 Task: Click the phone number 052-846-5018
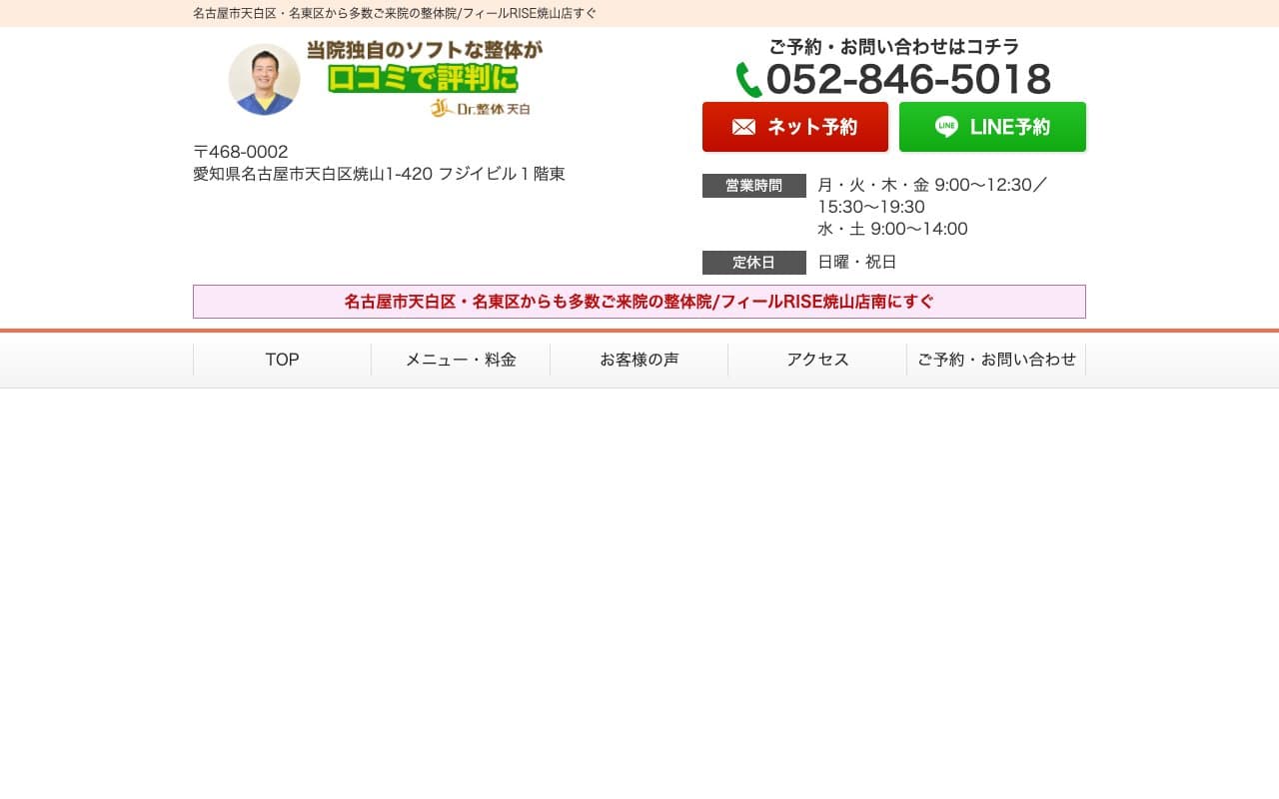(909, 80)
